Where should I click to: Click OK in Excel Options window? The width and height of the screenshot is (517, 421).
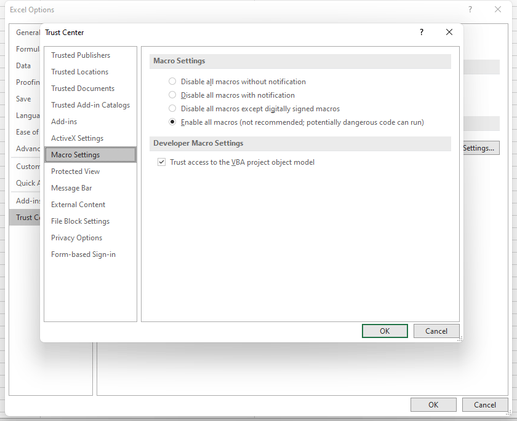(x=433, y=404)
